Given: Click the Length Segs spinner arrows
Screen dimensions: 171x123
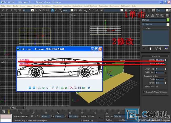Looking at the screenshot, I should click(x=165, y=69).
